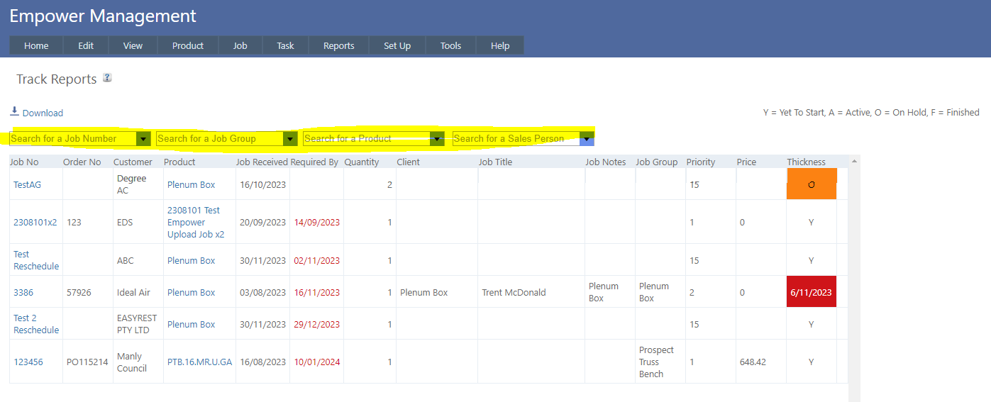This screenshot has height=402, width=991.
Task: Open the Reports menu
Action: [x=338, y=45]
